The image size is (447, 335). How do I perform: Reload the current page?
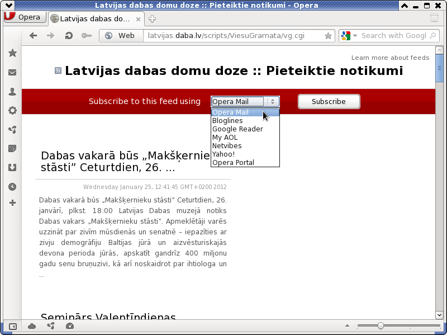tap(68, 36)
